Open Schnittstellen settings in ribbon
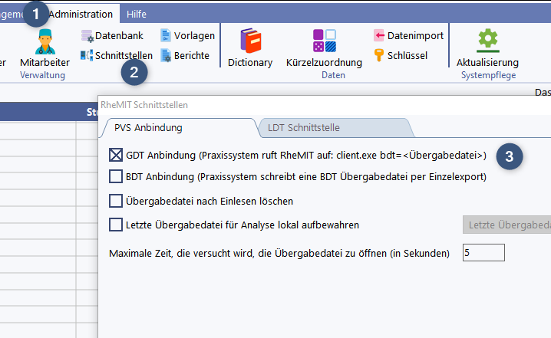 point(117,55)
